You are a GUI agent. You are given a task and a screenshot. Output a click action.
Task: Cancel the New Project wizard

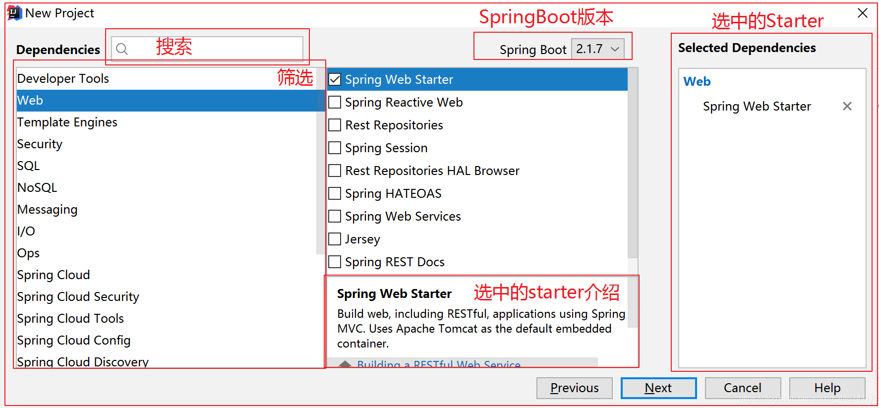tap(743, 388)
